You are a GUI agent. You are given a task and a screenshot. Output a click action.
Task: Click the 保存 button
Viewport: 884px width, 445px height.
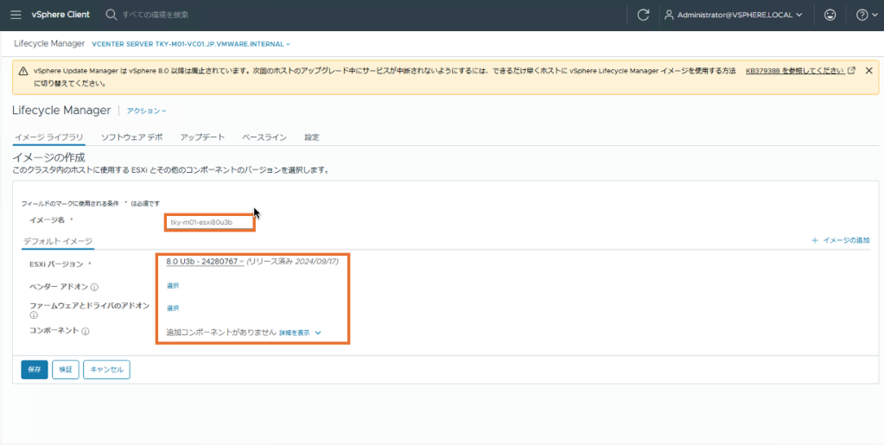pyautogui.click(x=35, y=370)
